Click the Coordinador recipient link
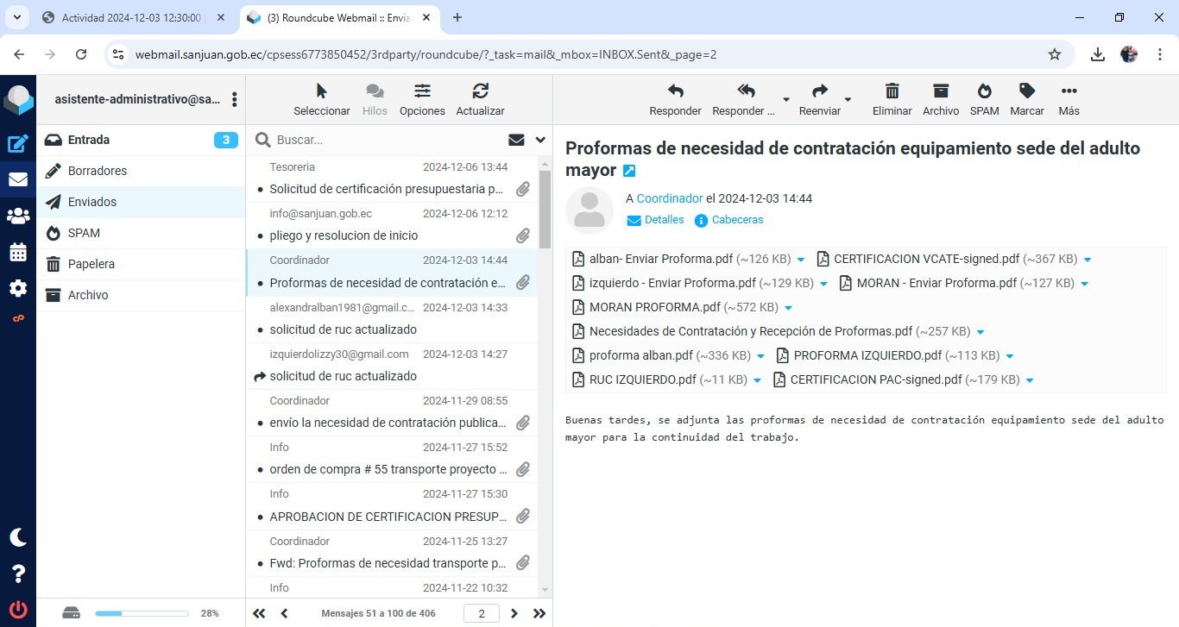Image resolution: width=1179 pixels, height=627 pixels. click(670, 198)
